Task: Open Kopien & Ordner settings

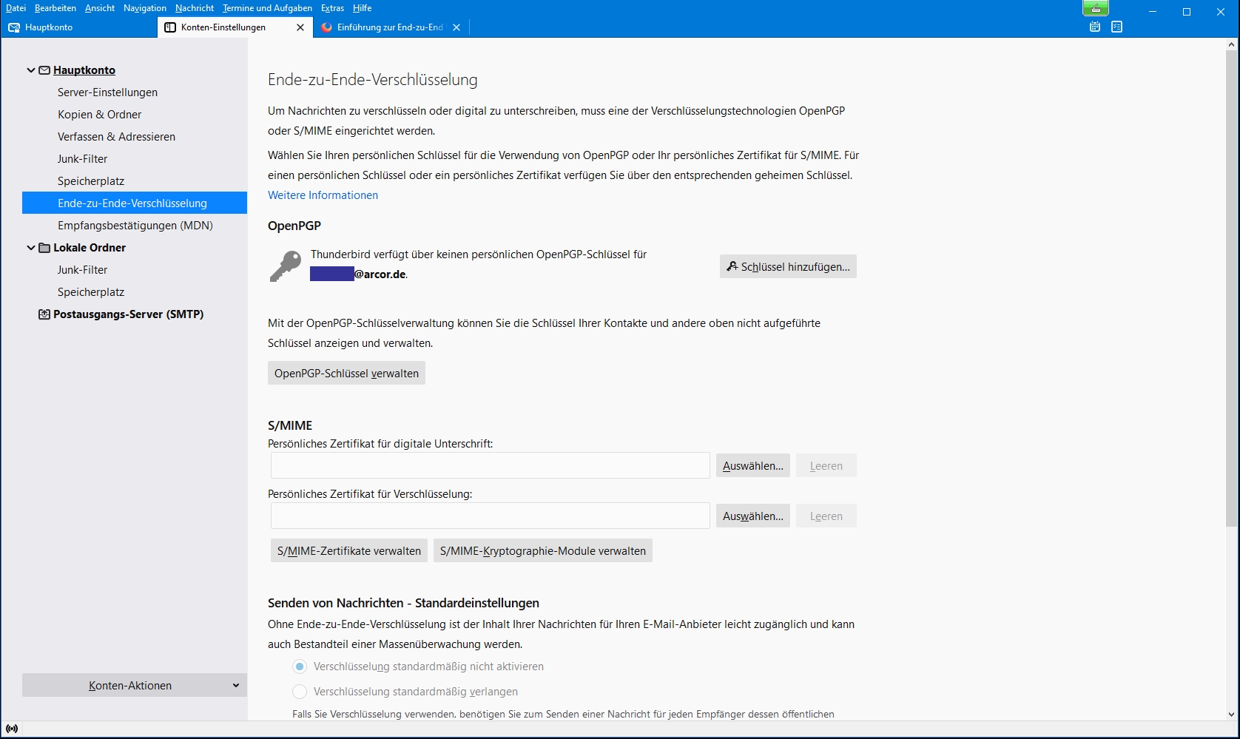Action: click(99, 115)
